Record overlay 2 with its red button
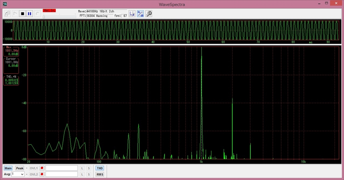The image size is (344, 180). click(x=42, y=174)
